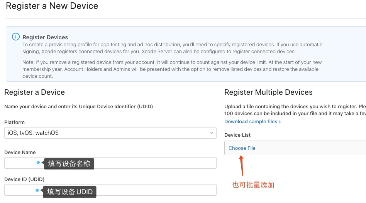Click Choose File under Device List
This screenshot has width=366, height=203.
(242, 148)
